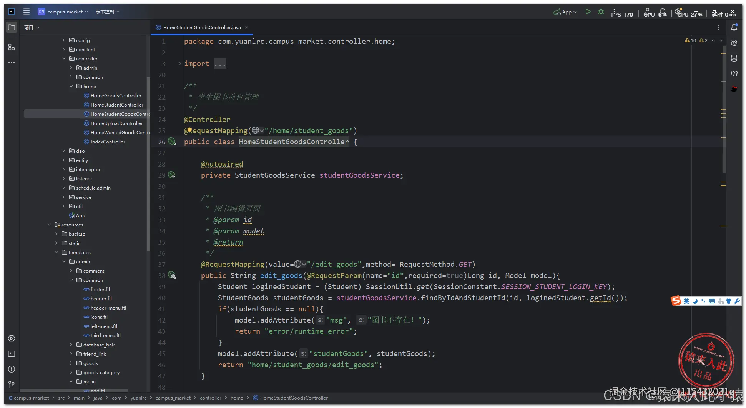Screen dimensions: 746x408
Task: Expand the dao package
Action: click(x=64, y=151)
